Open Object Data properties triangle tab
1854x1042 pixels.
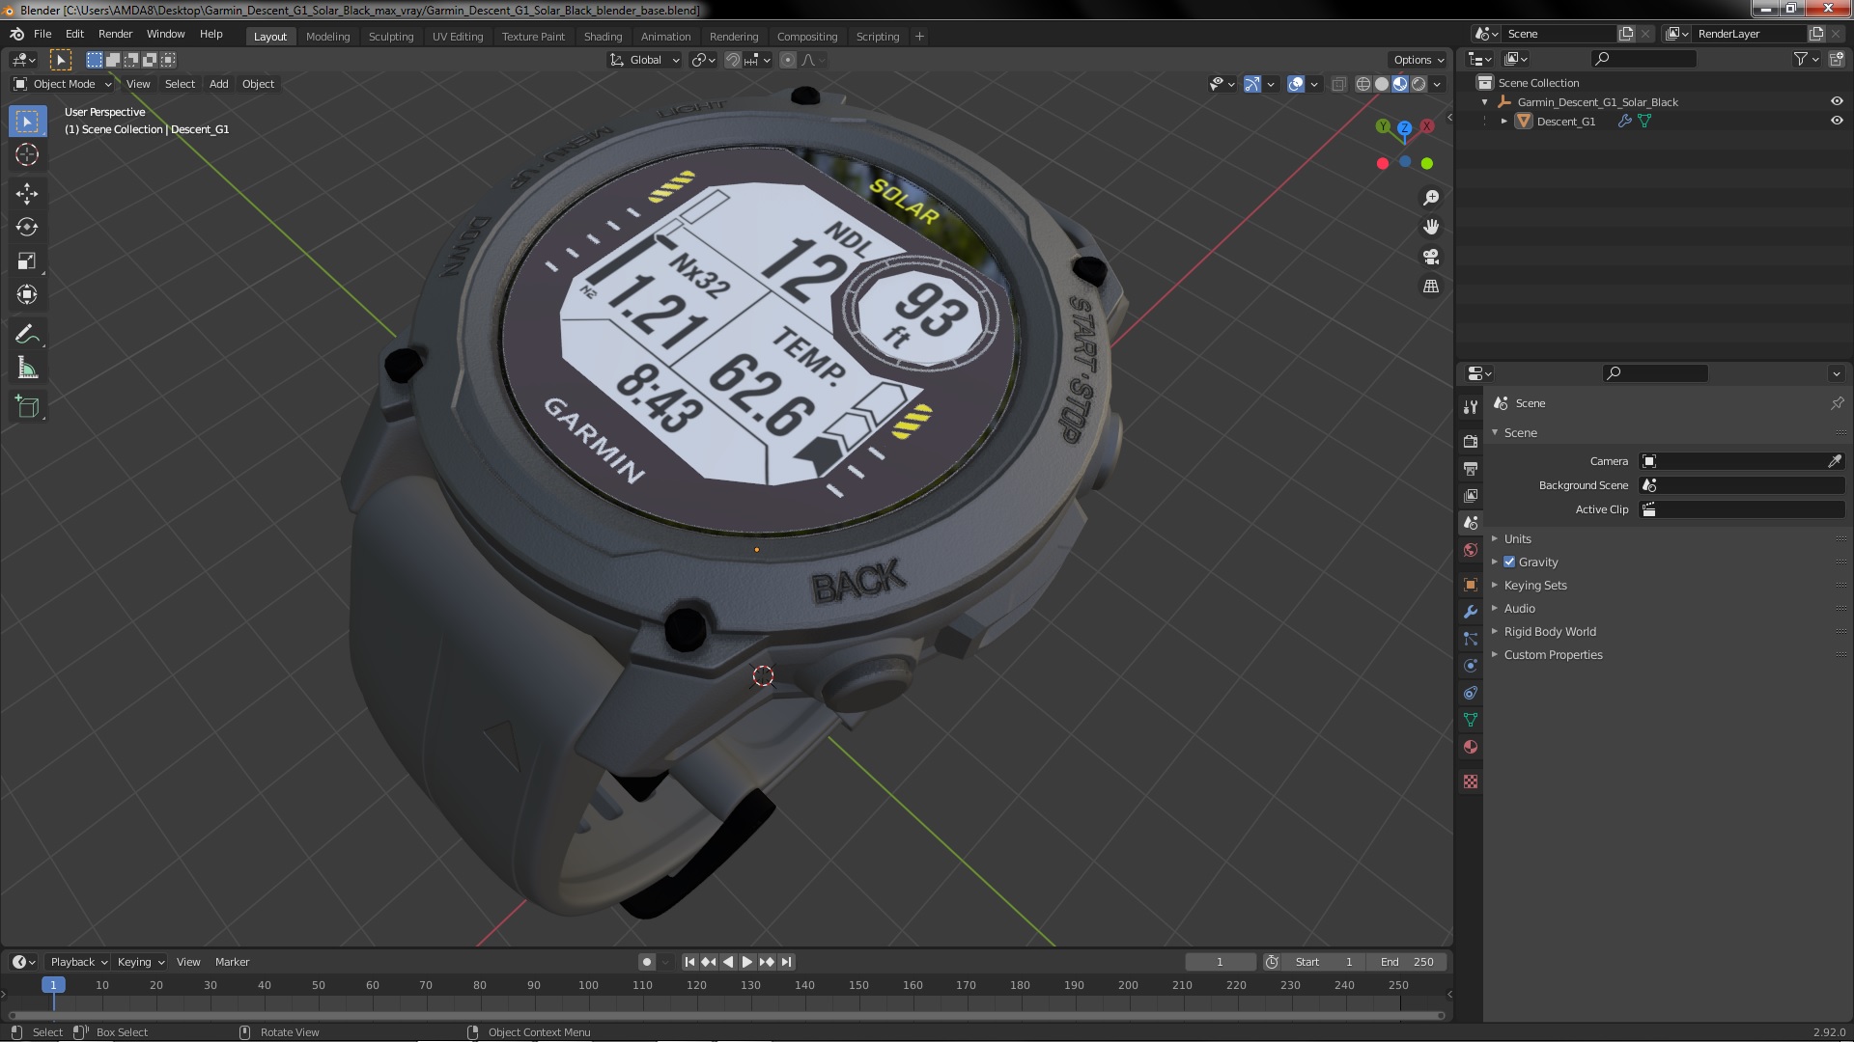point(1471,720)
